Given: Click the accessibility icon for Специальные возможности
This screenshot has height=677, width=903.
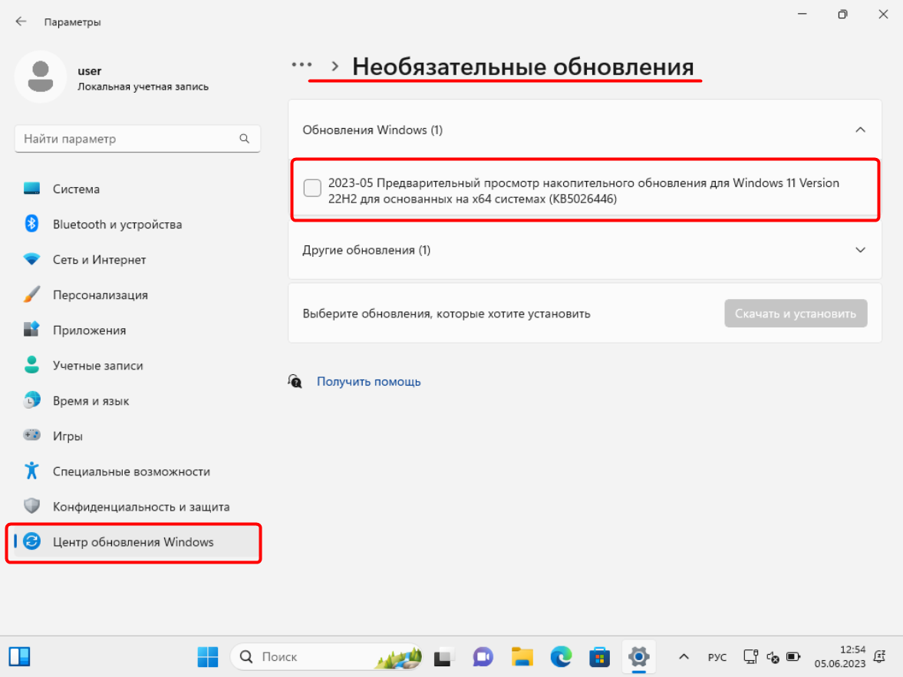Looking at the screenshot, I should coord(31,471).
